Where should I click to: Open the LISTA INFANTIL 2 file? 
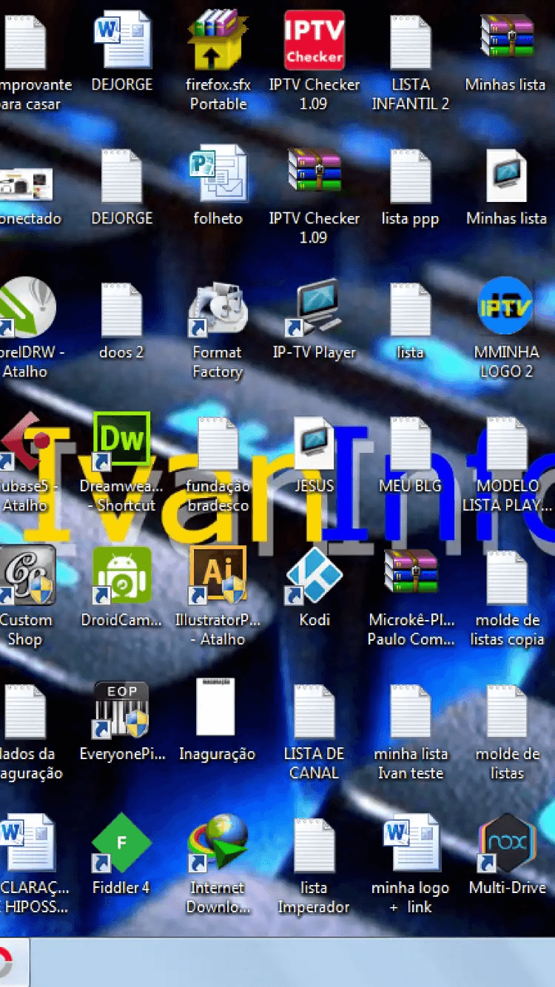click(x=411, y=42)
